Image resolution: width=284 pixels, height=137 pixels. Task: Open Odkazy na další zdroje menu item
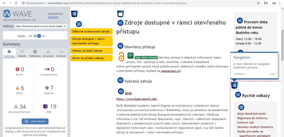point(91,51)
